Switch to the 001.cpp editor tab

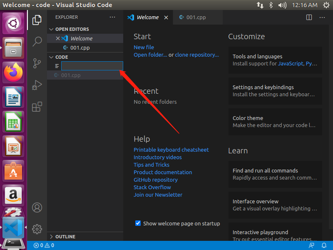(196, 17)
